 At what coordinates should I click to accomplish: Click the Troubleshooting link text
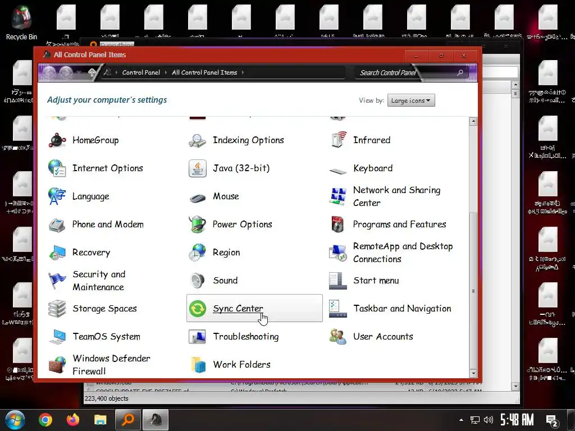click(246, 337)
